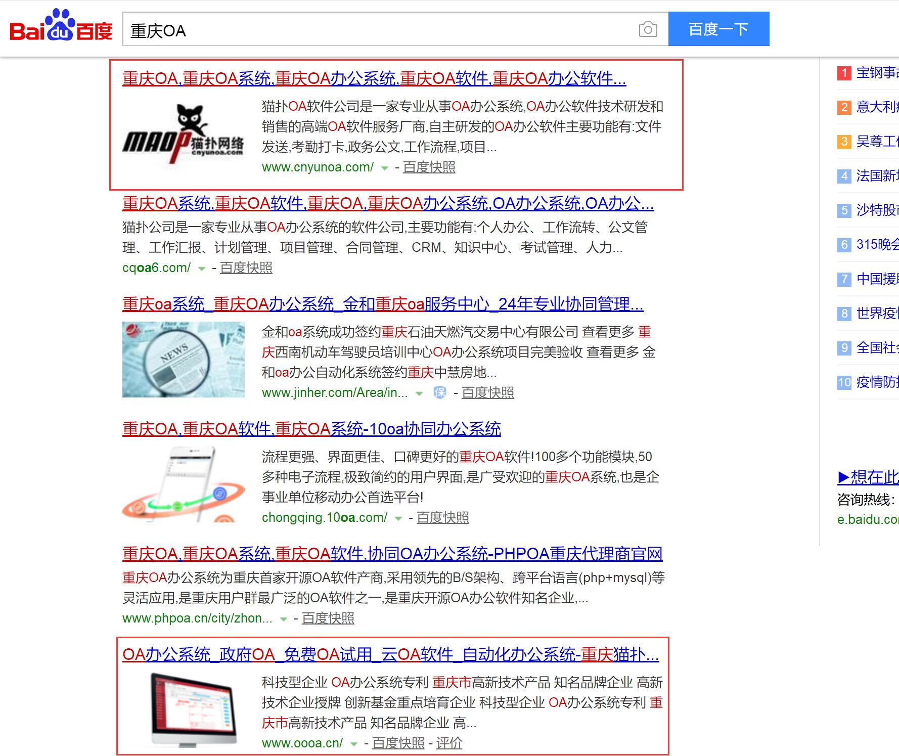The width and height of the screenshot is (899, 756).
Task: Expand the arrow next to cqoa6.com
Action: tap(202, 269)
